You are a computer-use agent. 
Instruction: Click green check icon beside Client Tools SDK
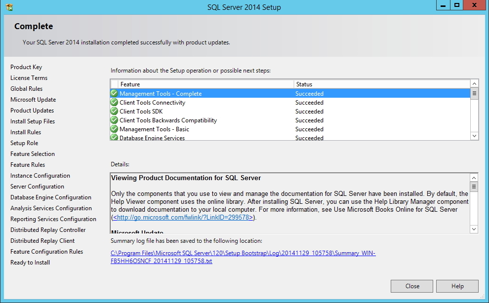point(114,112)
